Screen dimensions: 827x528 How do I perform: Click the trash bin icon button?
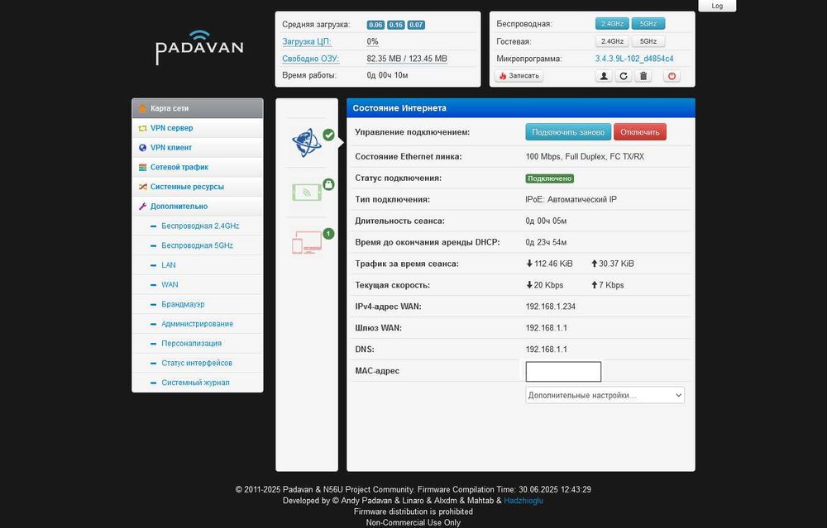[643, 76]
